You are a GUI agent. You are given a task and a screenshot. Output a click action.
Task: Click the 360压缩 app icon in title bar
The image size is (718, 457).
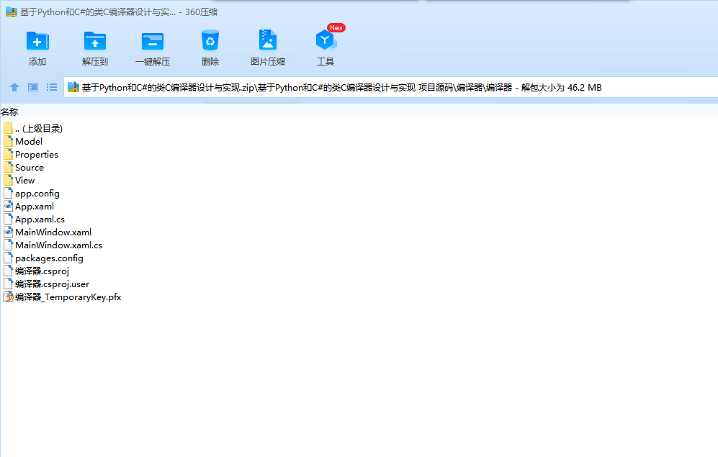pyautogui.click(x=11, y=12)
